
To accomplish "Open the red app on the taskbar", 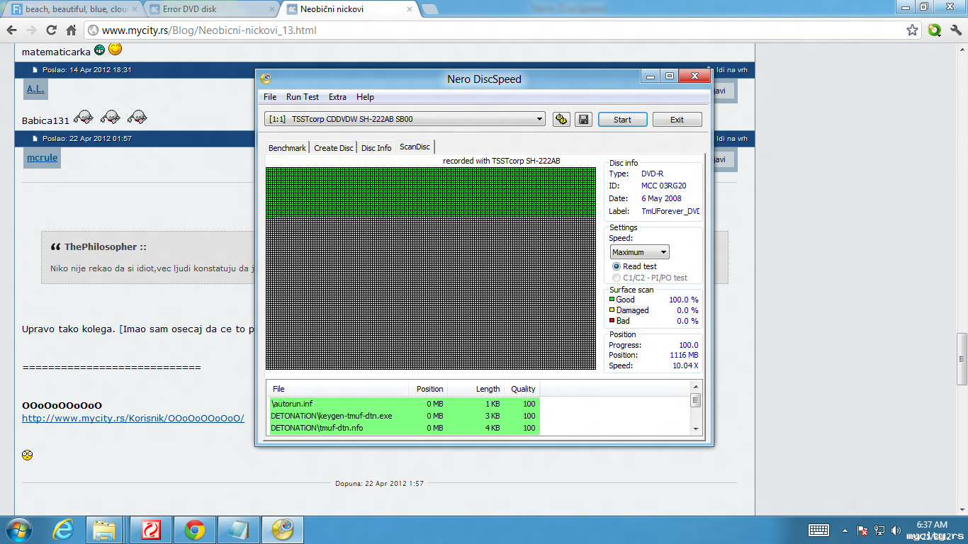I will point(150,530).
